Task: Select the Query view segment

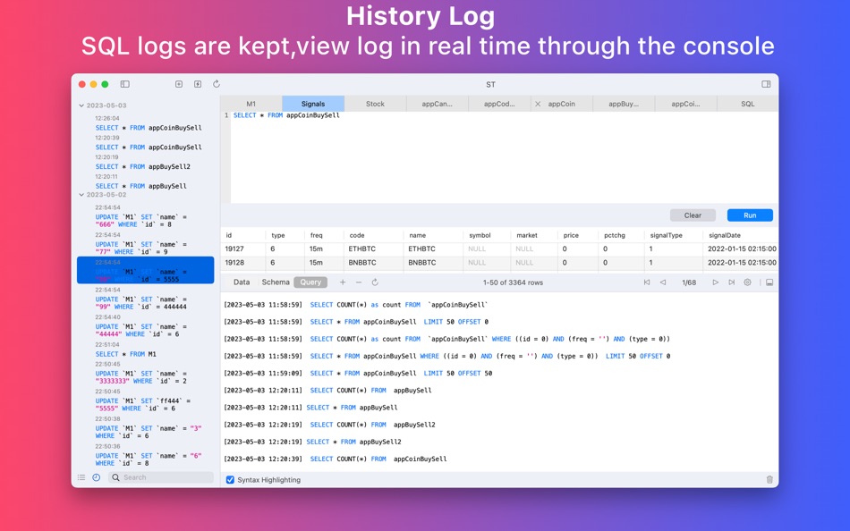Action: [310, 282]
